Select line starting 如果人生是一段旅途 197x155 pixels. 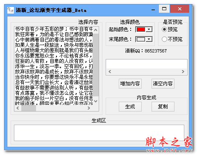54,45
